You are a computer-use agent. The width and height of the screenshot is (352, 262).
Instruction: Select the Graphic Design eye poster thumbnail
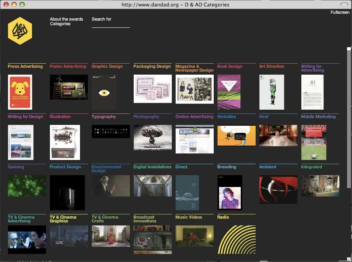tap(104, 92)
